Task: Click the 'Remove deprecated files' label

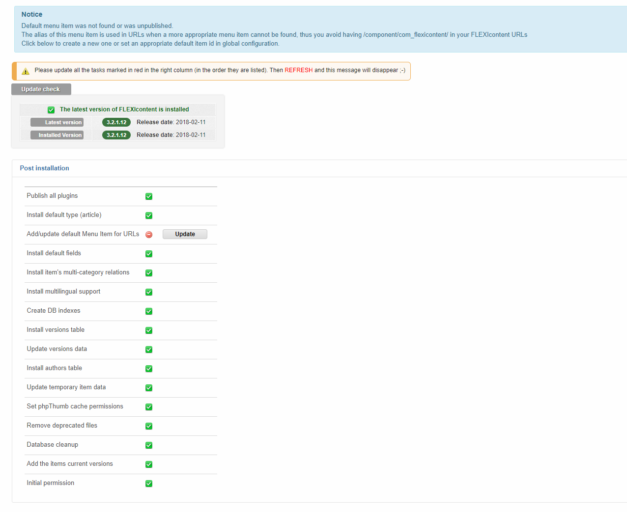Action: 62,425
